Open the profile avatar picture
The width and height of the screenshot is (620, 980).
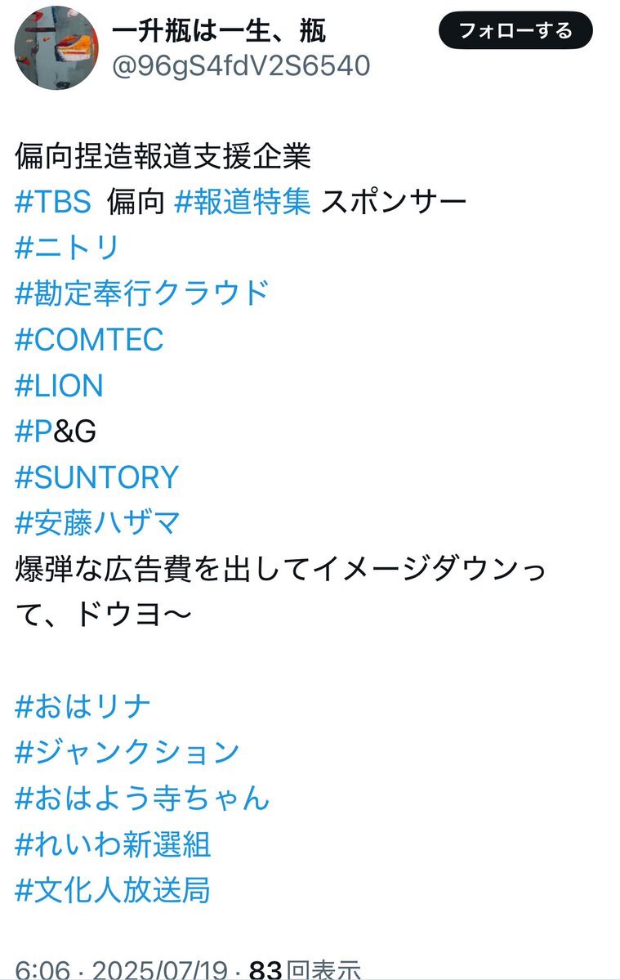tap(56, 48)
